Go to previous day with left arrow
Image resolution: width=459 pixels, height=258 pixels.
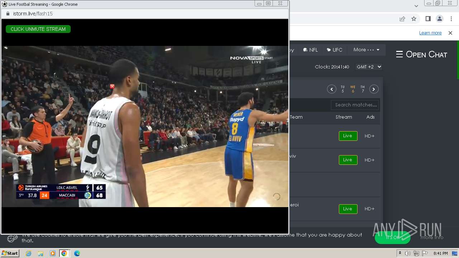pos(331,89)
